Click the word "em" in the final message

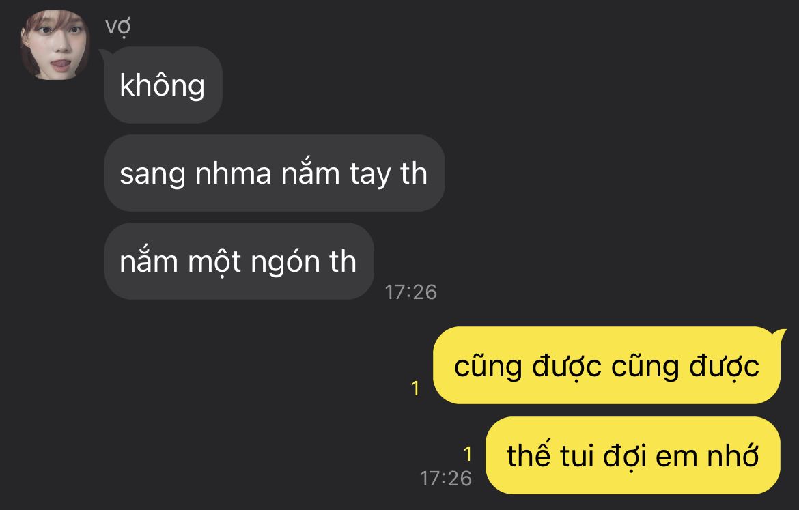point(677,457)
